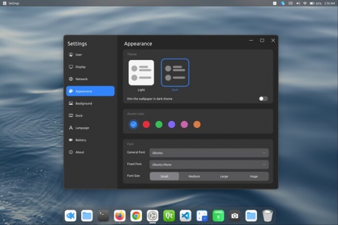Open Visual Studio Code from dock
Screen dimensions: 338x225
(185, 215)
